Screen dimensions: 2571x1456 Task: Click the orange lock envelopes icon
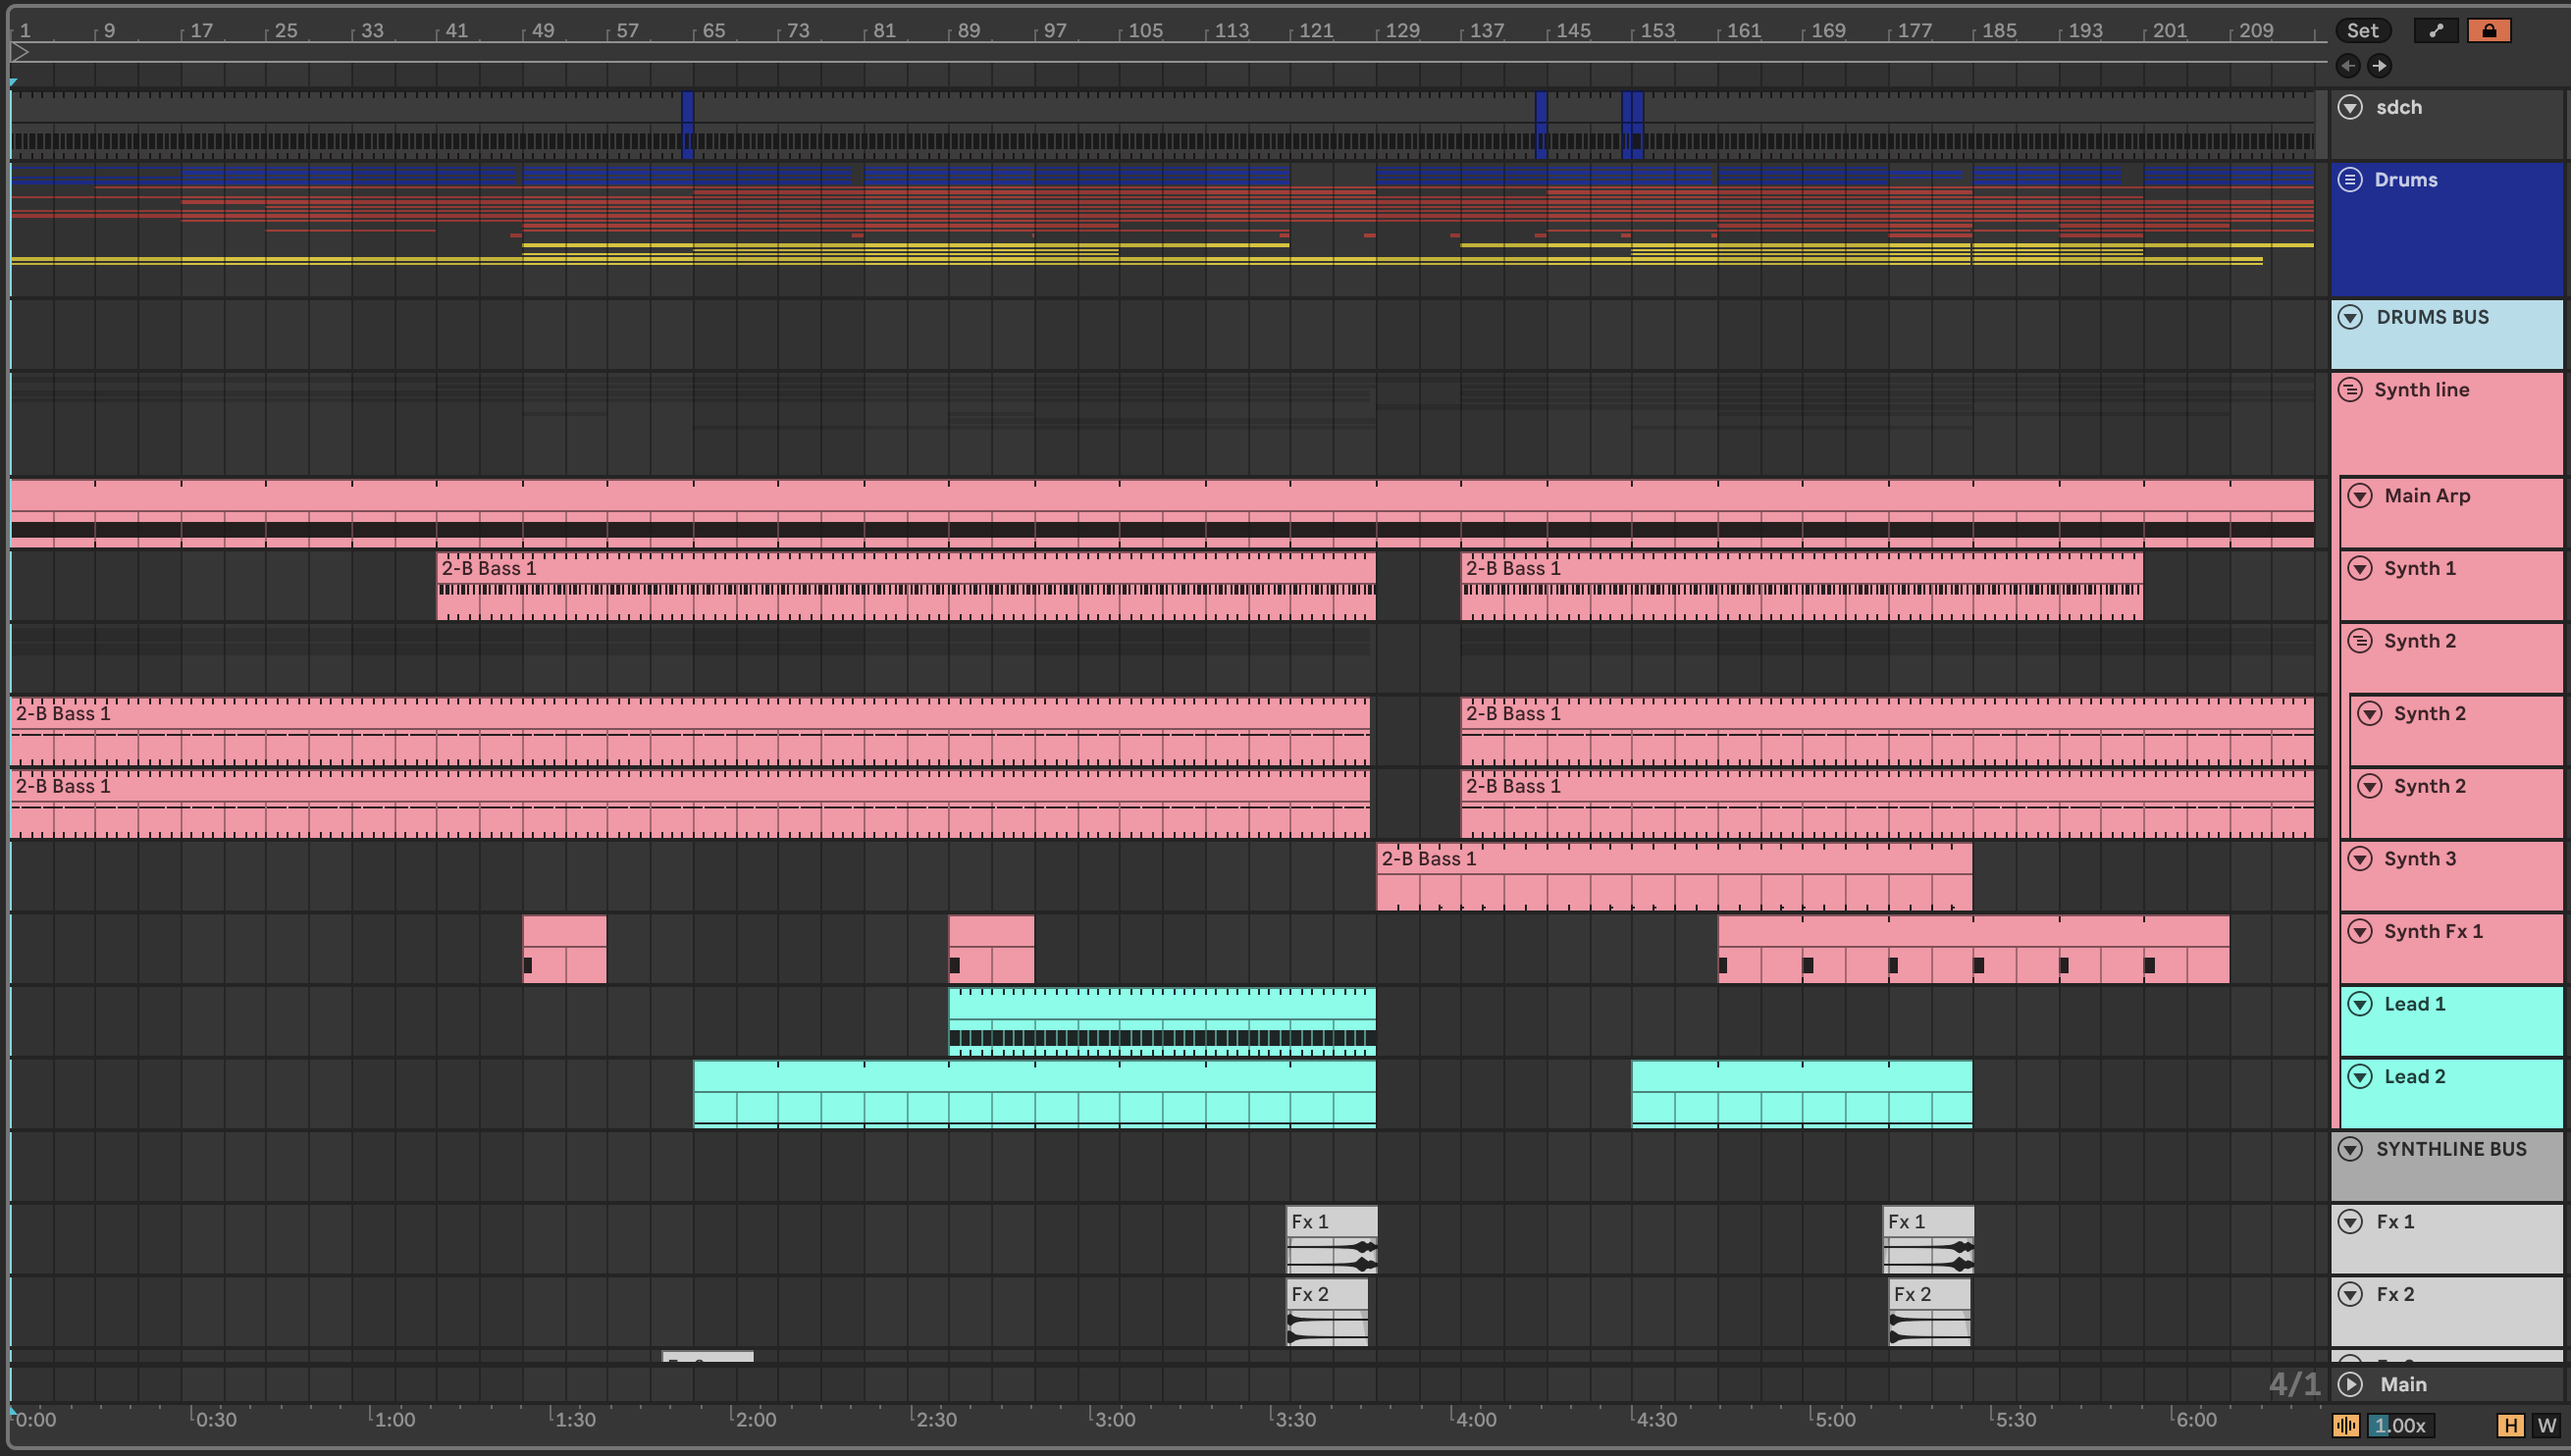click(2489, 30)
